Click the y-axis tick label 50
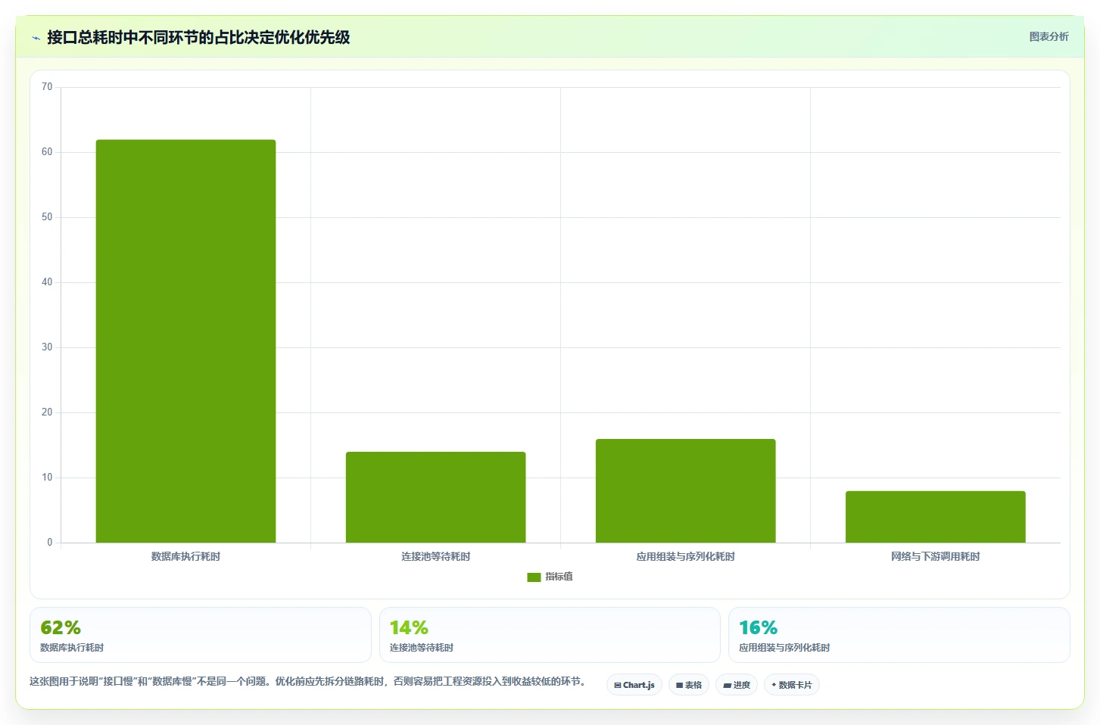1100x725 pixels. pos(47,217)
